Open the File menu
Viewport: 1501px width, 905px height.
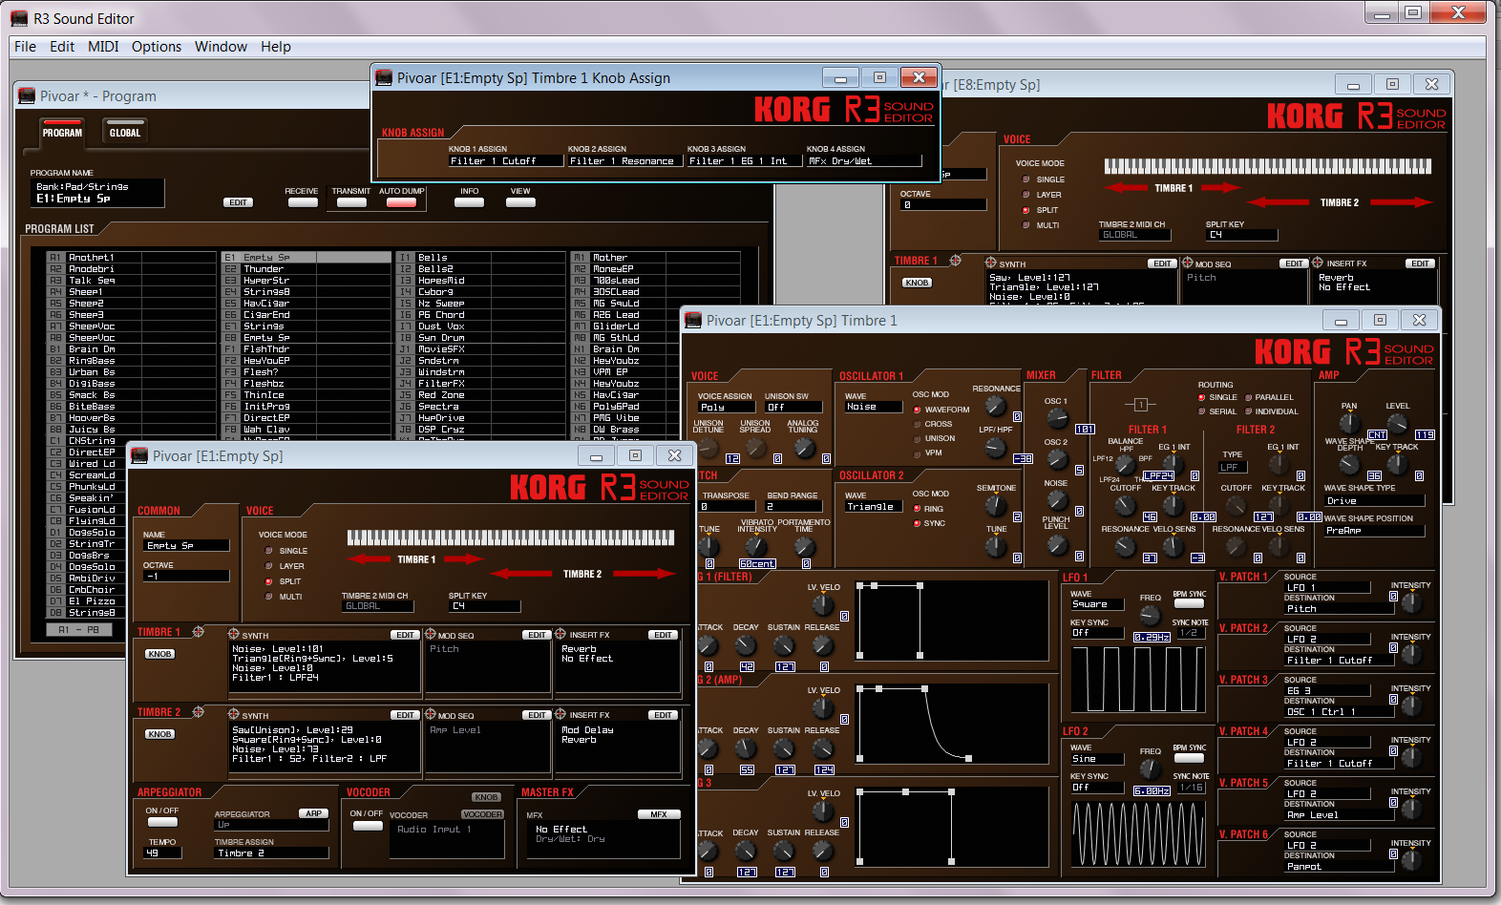click(x=25, y=47)
